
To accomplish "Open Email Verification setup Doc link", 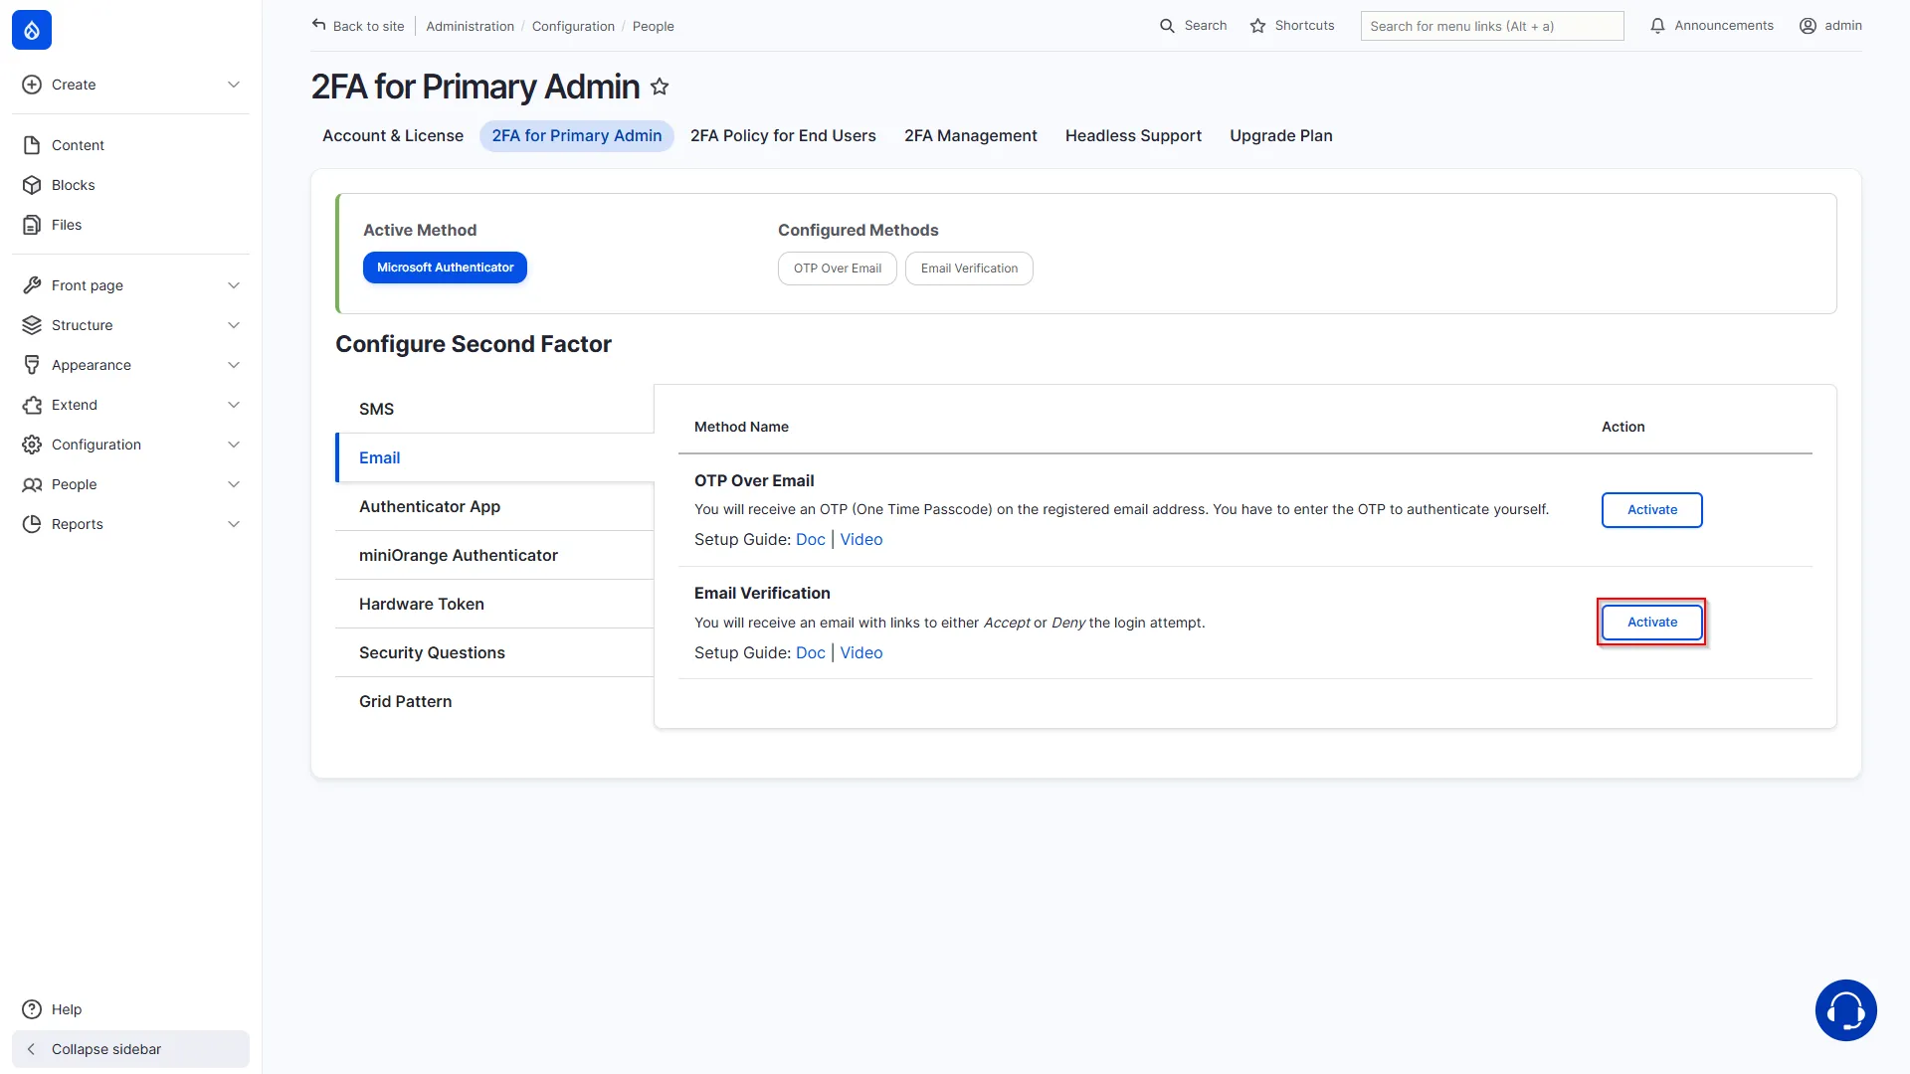I will (810, 652).
